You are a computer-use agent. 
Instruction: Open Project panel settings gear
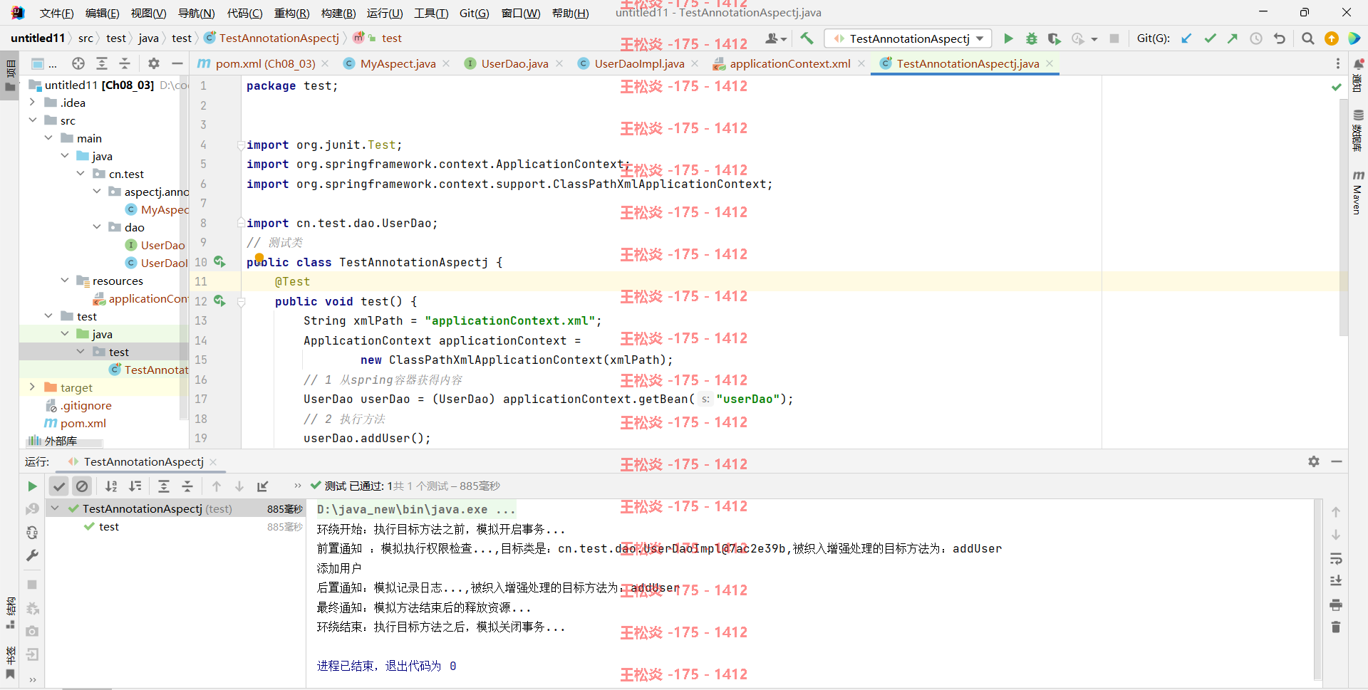154,63
